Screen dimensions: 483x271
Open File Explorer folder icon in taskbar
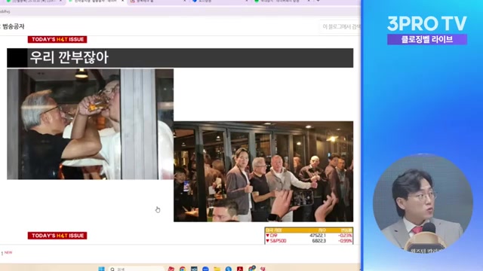tap(217, 269)
